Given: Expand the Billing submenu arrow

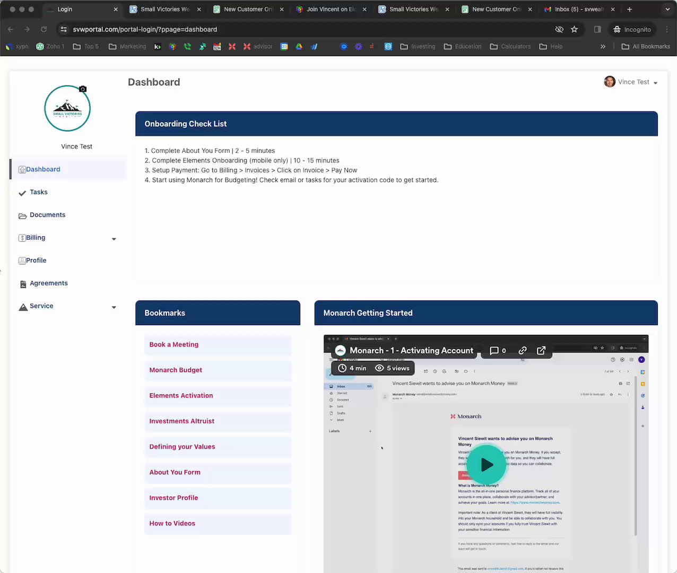Looking at the screenshot, I should pos(114,239).
